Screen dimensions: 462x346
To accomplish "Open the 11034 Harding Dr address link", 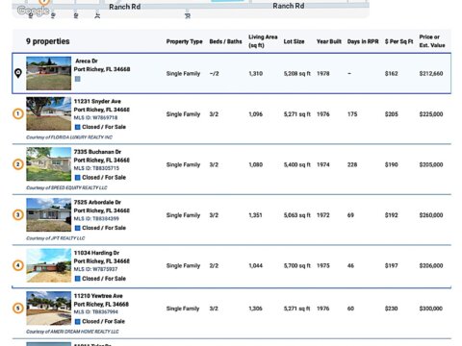I will [x=102, y=257].
